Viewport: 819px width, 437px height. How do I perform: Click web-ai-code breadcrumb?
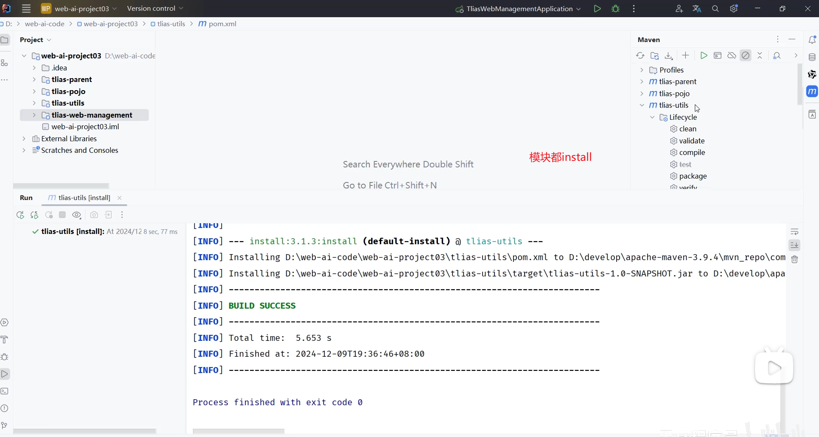(45, 24)
